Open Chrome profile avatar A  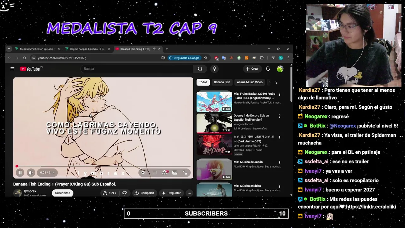coord(281,58)
